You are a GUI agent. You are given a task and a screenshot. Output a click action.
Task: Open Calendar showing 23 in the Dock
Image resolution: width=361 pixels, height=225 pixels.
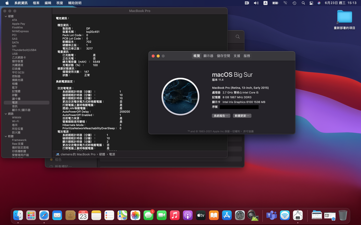[83, 215]
